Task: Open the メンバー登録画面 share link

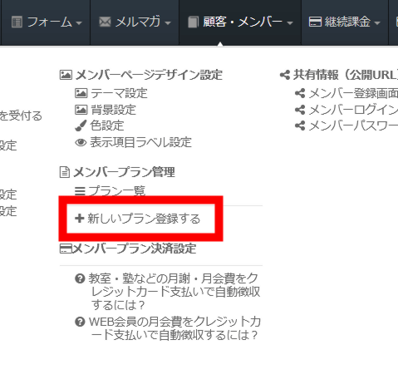Action: coord(353,93)
